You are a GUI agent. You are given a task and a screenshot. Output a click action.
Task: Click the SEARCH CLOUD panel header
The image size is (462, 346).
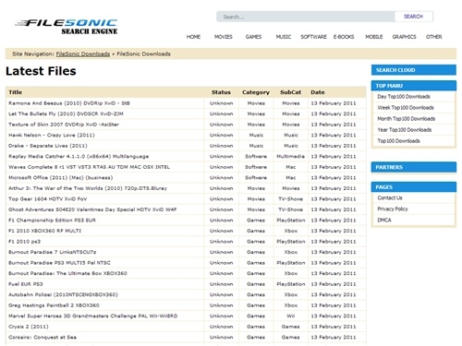click(x=414, y=70)
